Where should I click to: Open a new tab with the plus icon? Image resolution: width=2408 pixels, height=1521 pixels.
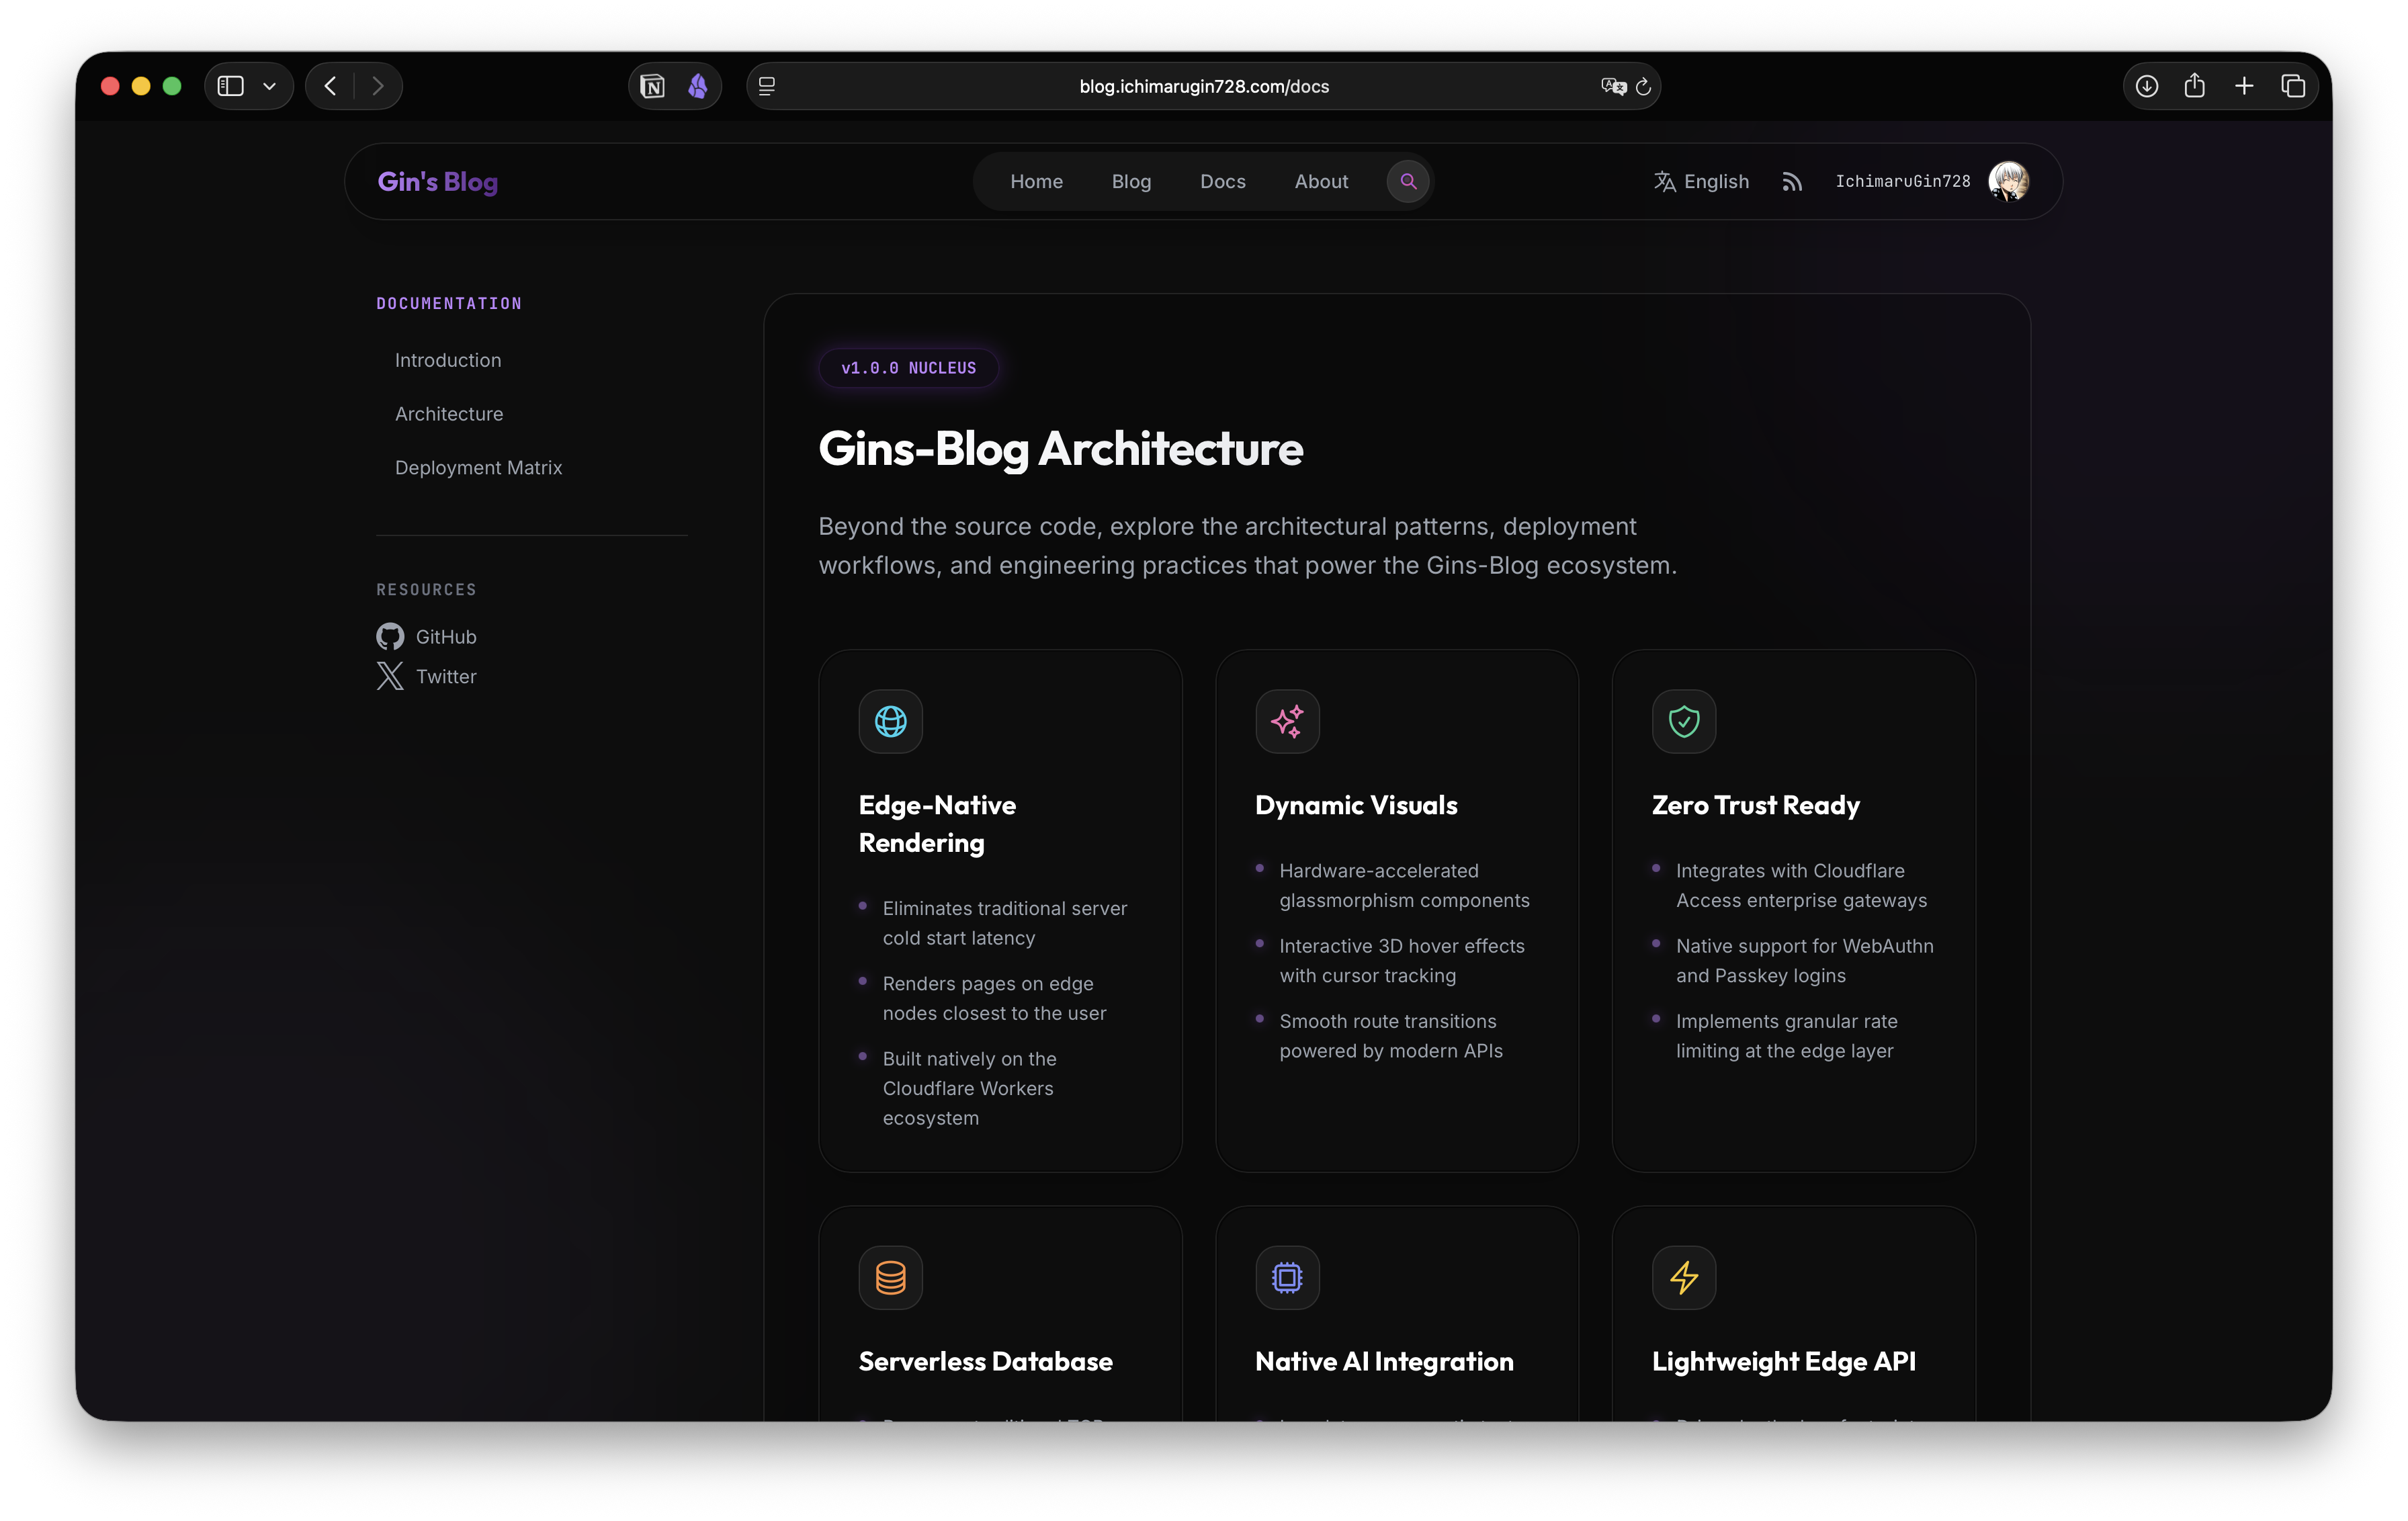click(2244, 86)
